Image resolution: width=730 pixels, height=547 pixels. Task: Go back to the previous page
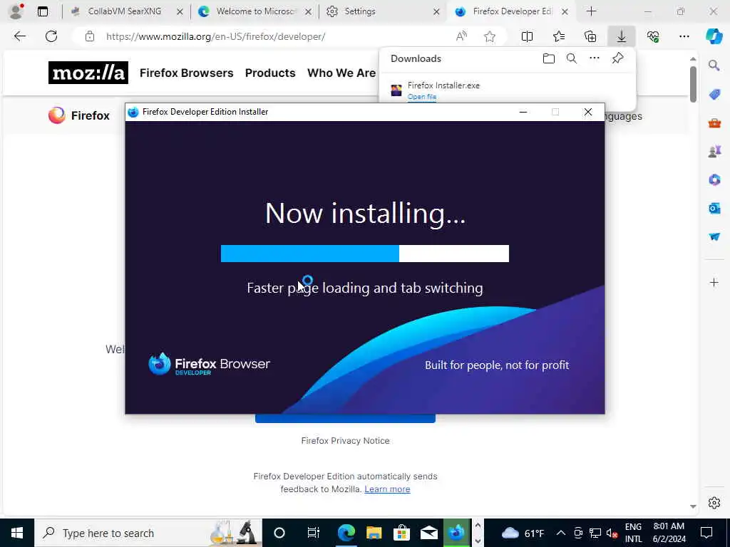click(19, 36)
